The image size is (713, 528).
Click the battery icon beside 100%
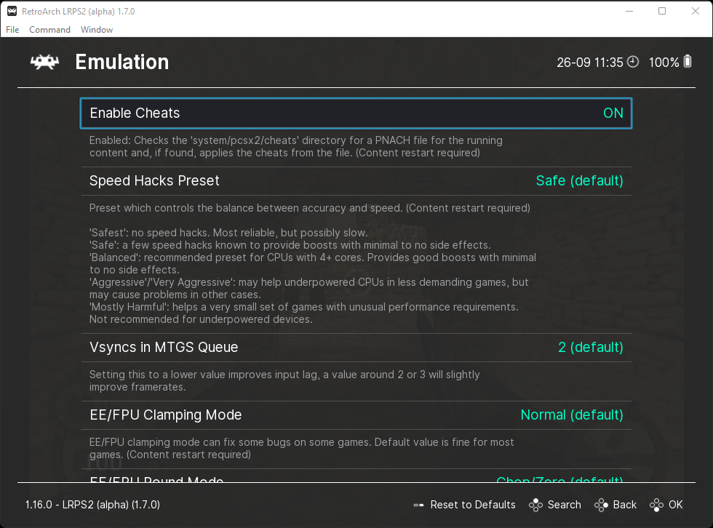688,61
